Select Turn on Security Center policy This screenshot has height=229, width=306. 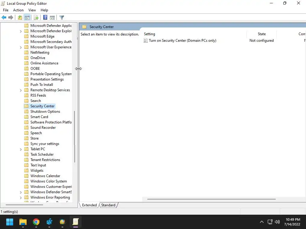tap(183, 41)
